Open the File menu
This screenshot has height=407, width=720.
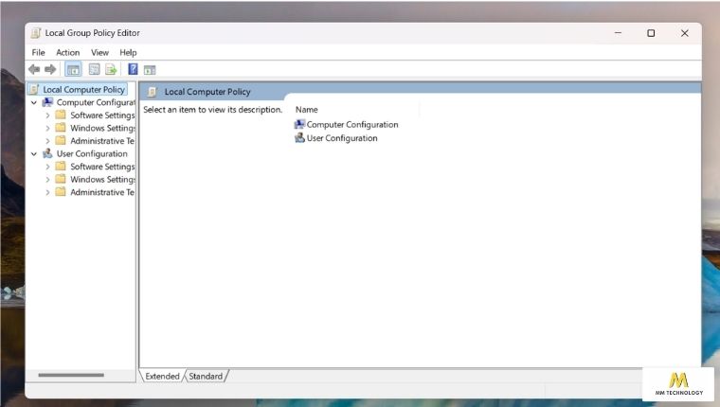[x=39, y=52]
